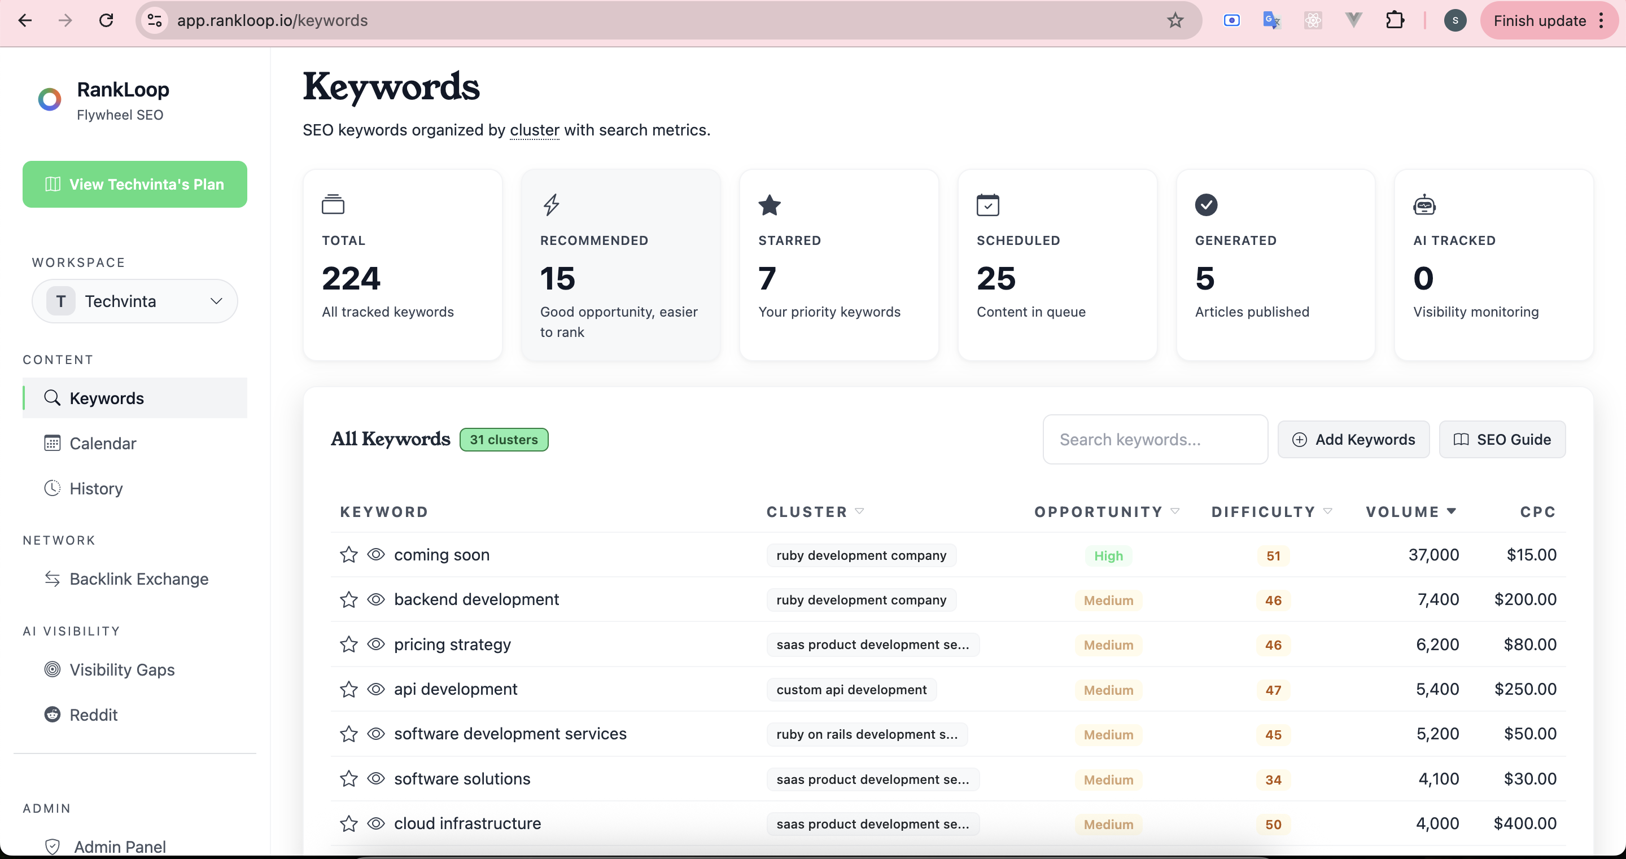
Task: Star the 'pricing strategy' keyword
Action: pyautogui.click(x=348, y=645)
